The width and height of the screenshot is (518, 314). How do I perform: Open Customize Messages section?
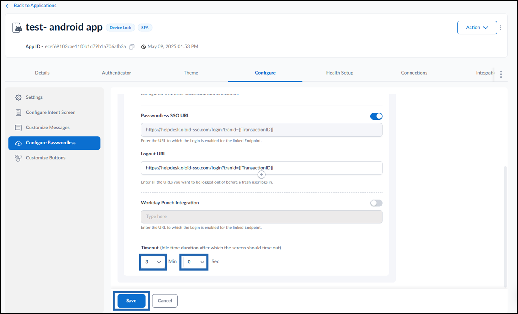54,127
